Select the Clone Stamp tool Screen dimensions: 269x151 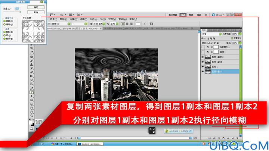coord(32,65)
